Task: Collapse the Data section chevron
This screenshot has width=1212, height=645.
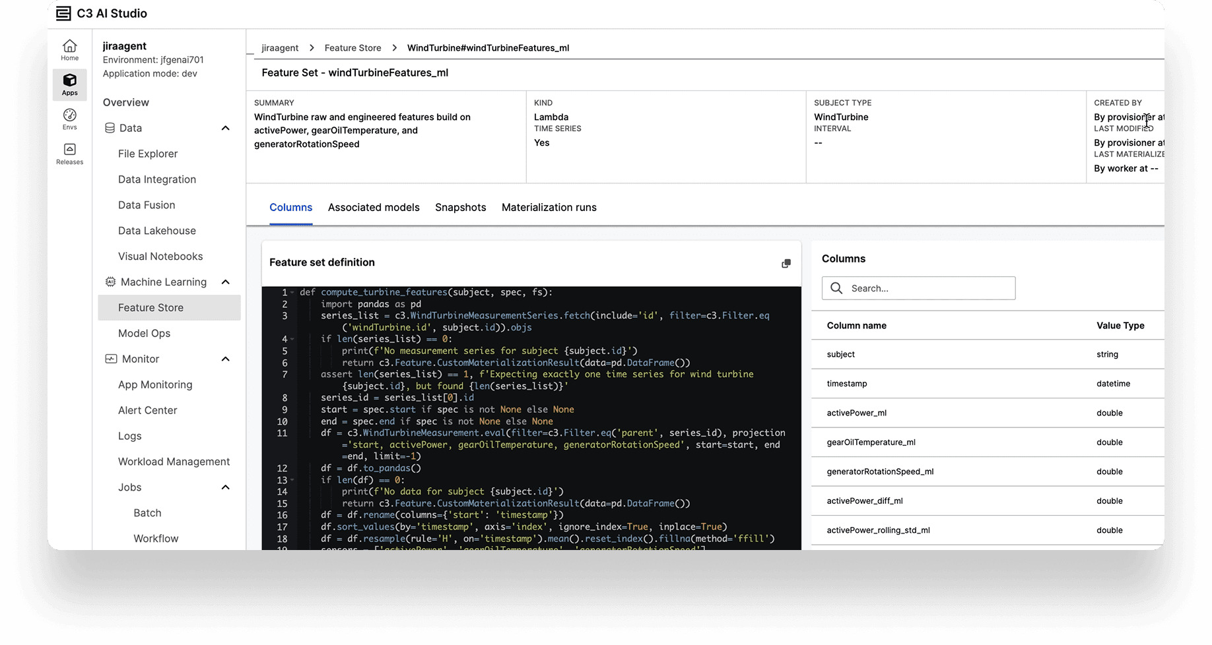Action: click(x=225, y=128)
